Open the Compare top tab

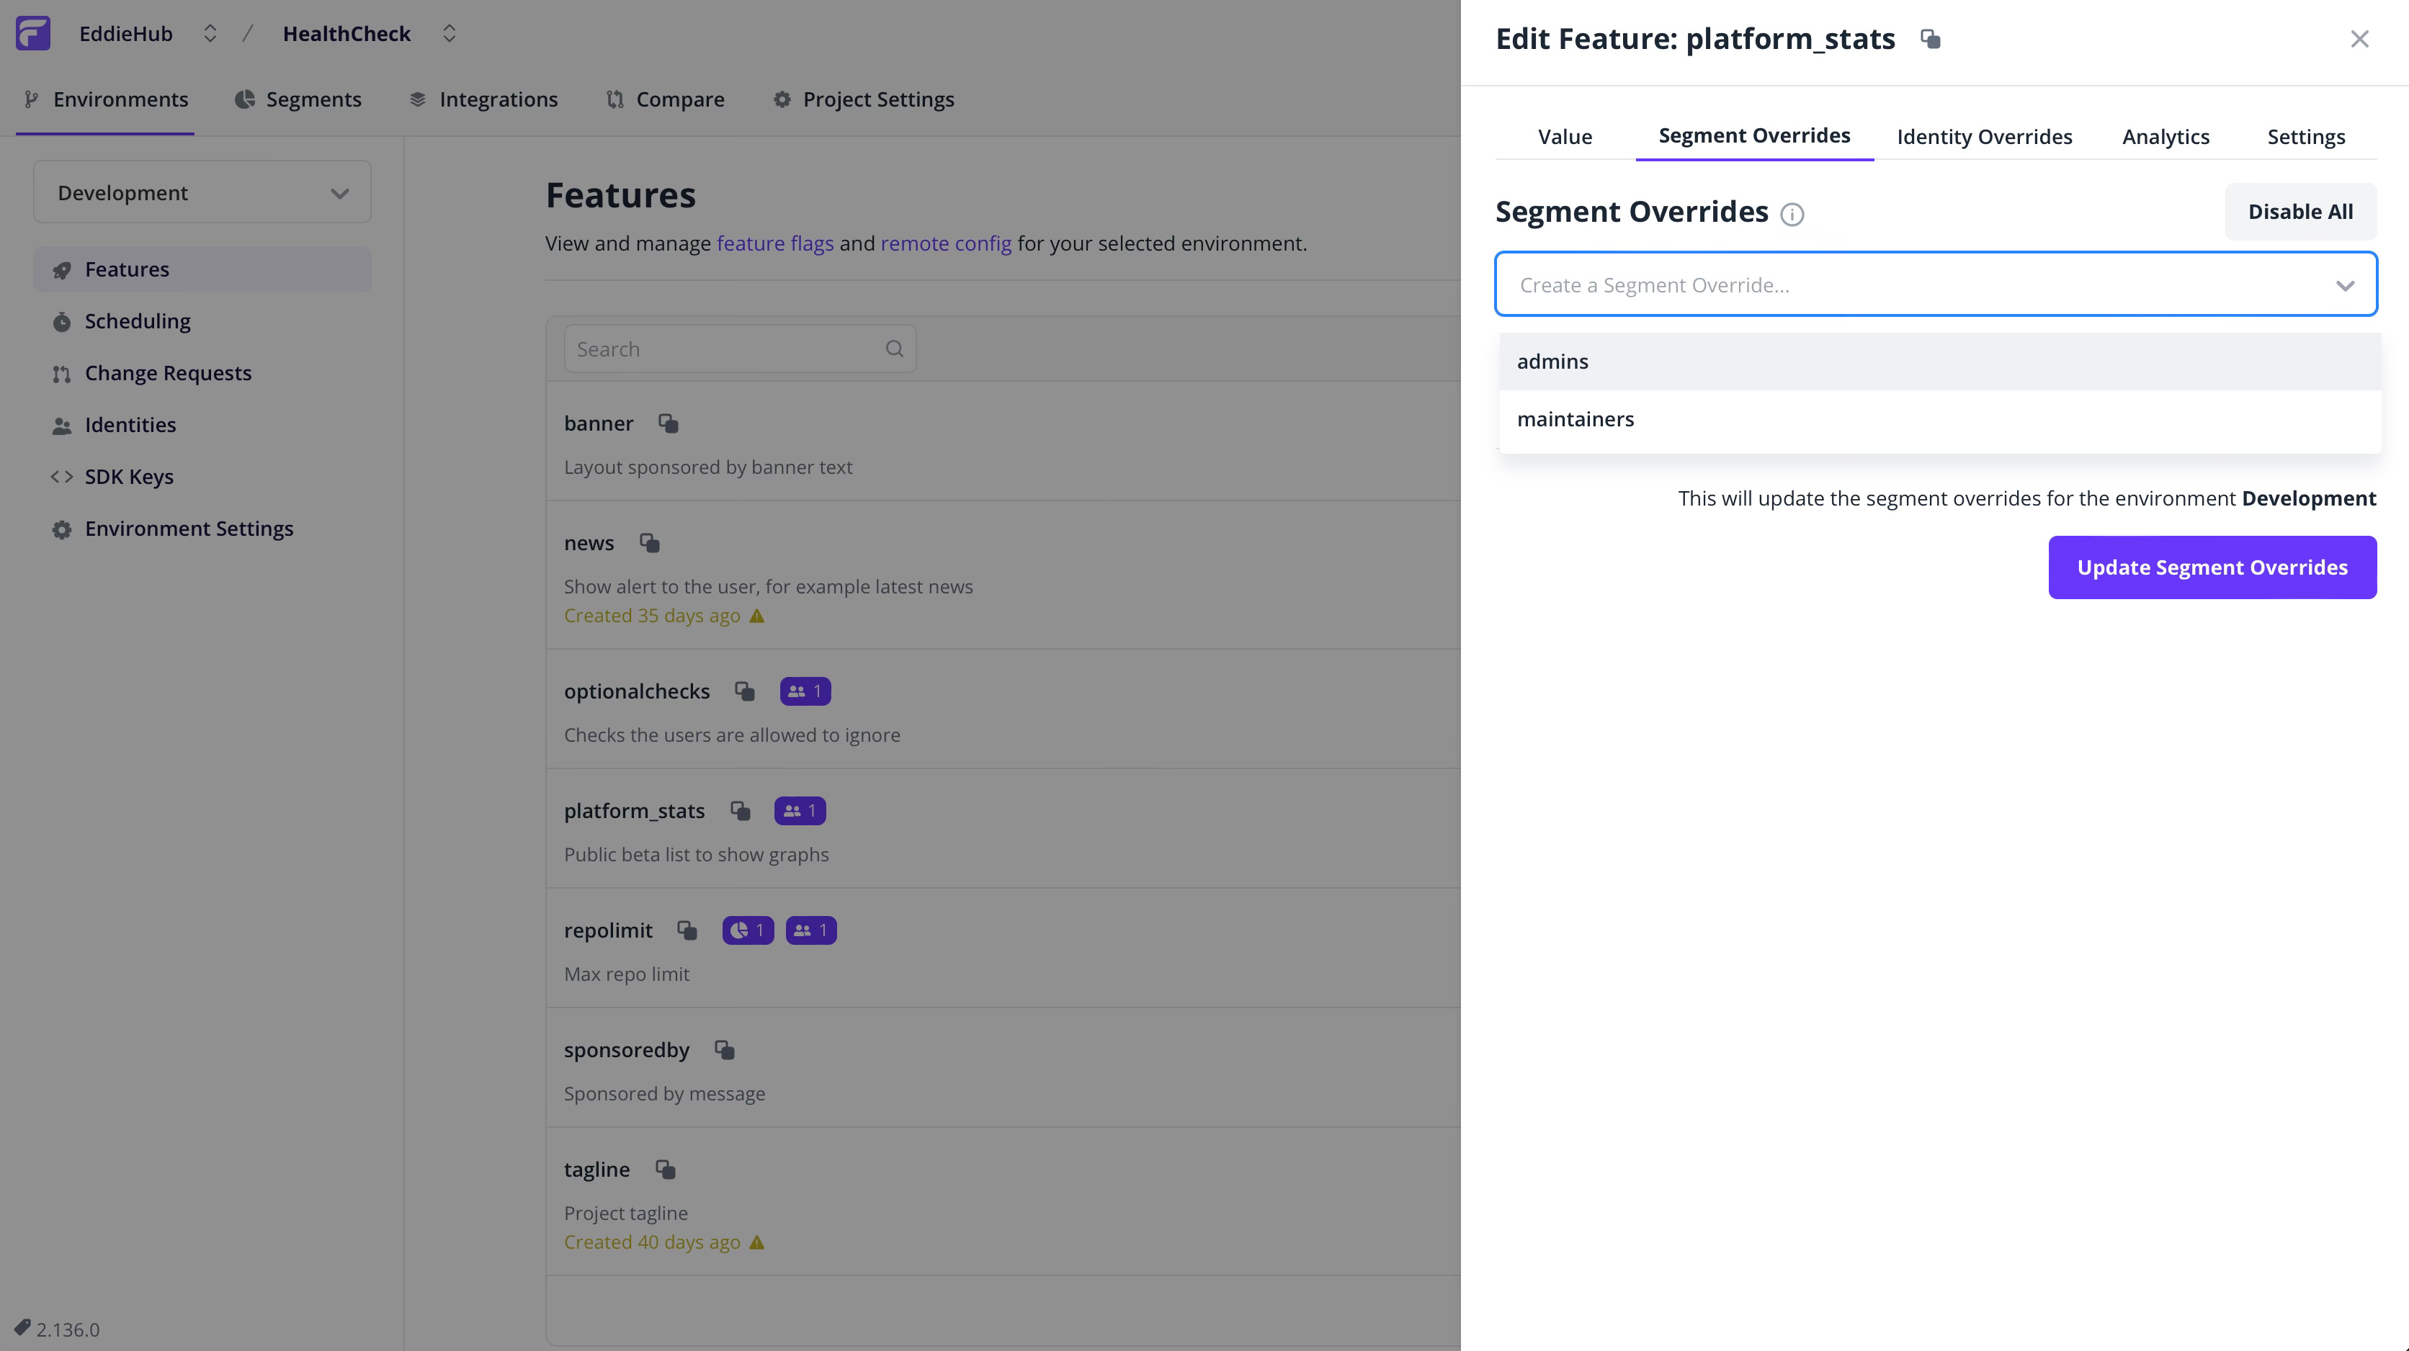[x=666, y=99]
